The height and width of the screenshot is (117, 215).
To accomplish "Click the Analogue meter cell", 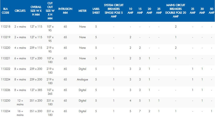I will click(83, 80).
